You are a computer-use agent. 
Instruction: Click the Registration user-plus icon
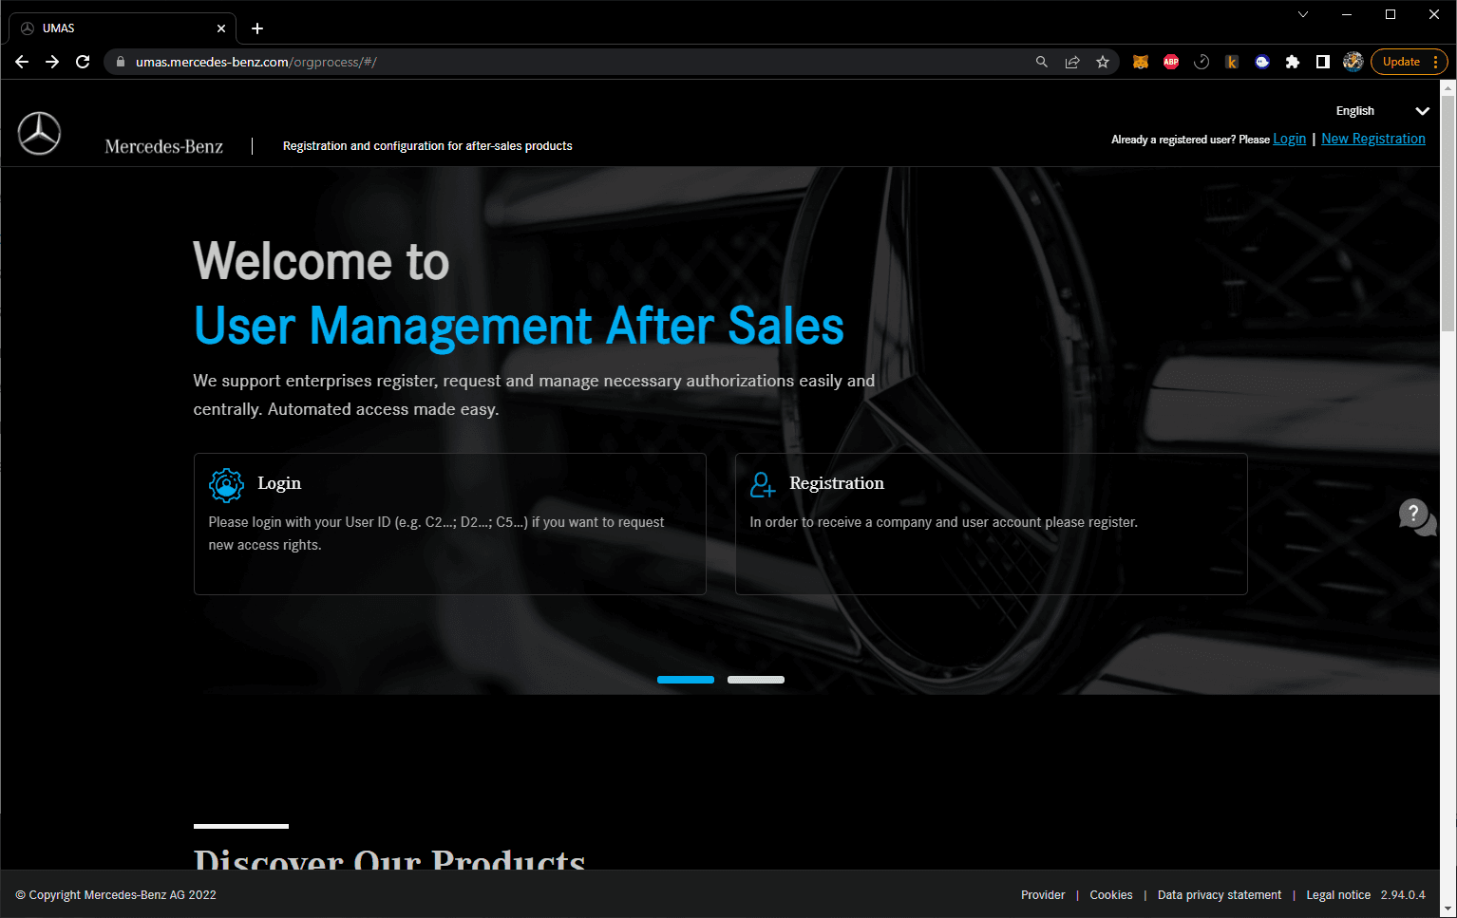[x=763, y=485]
